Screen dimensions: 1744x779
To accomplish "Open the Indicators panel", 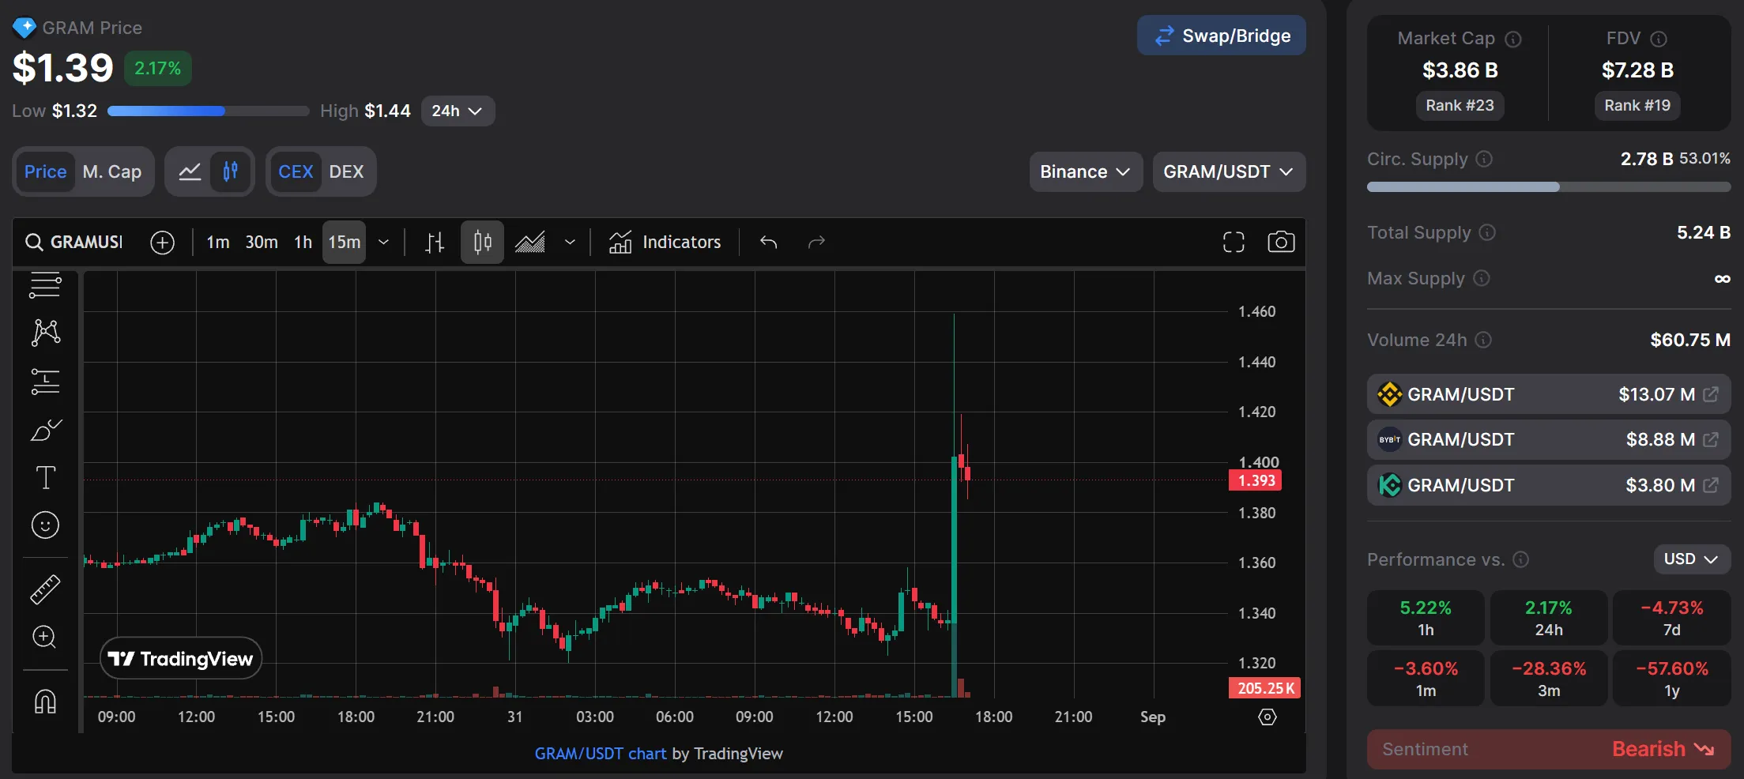I will point(665,242).
